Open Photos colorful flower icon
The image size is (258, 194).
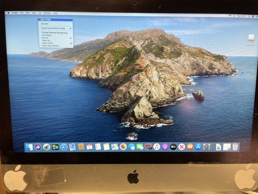click(123, 147)
